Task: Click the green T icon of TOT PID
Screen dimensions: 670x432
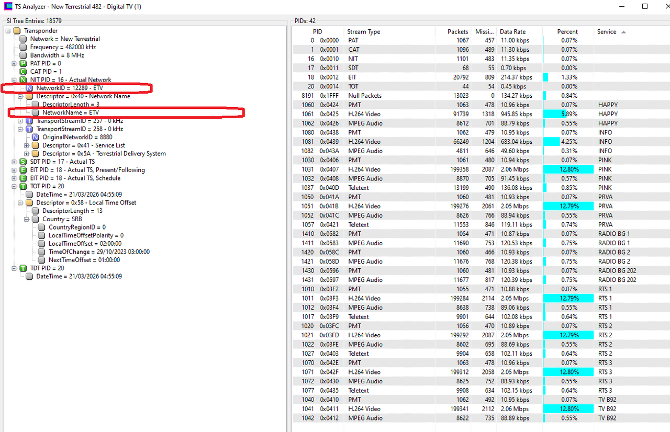Action: pyautogui.click(x=23, y=186)
